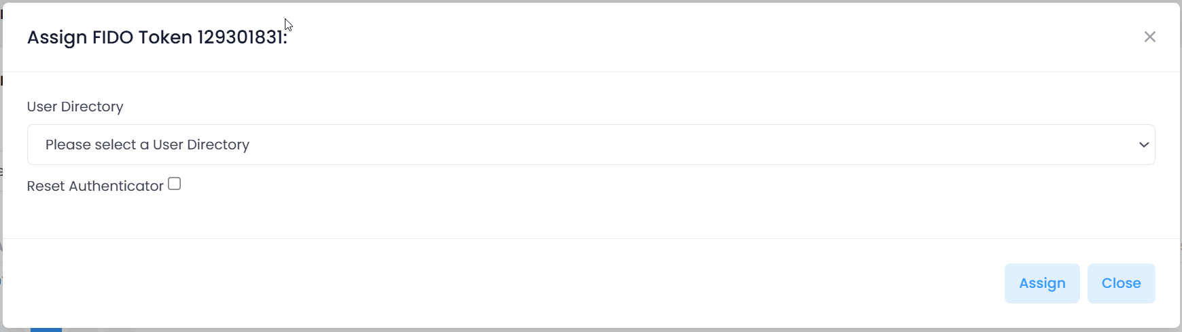Screen dimensions: 1182x332
Task: Open the User Directory dropdown
Action: tap(591, 145)
